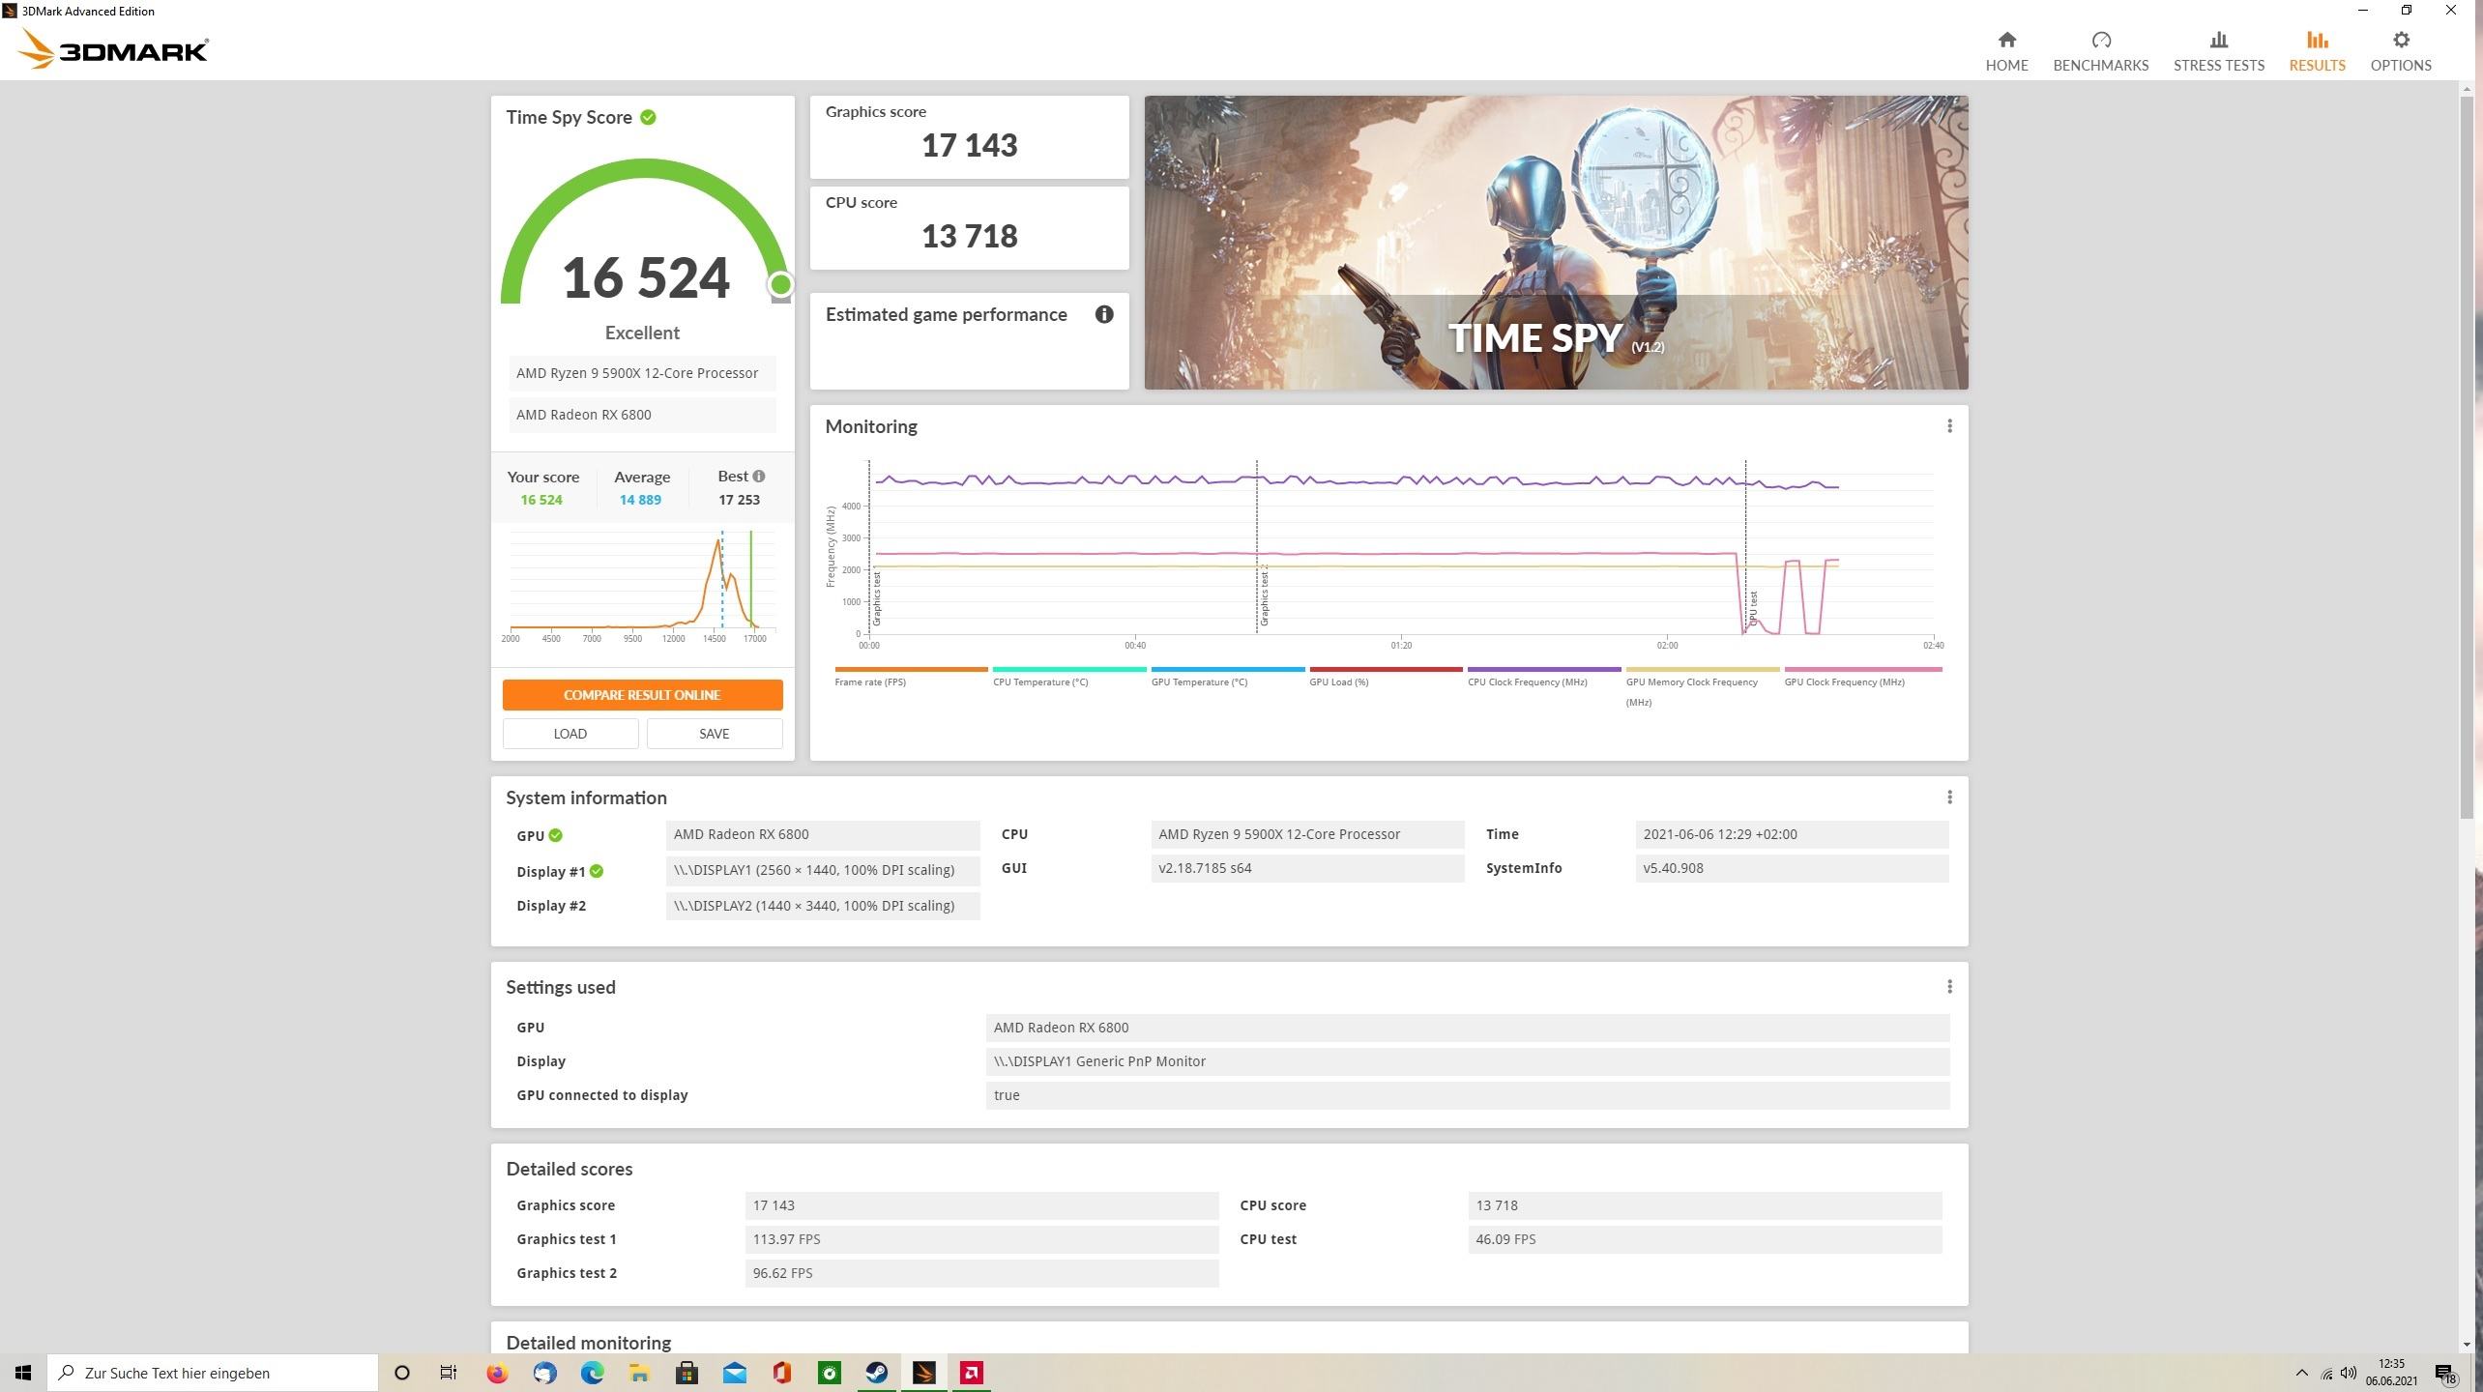Open the Windows Start menu

tap(23, 1373)
